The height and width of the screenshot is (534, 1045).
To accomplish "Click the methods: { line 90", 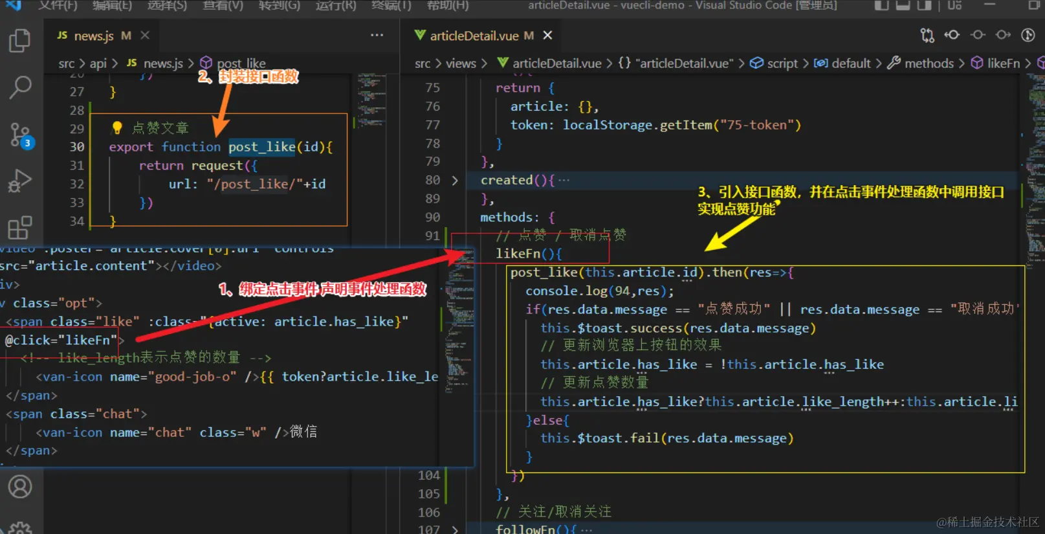I will click(x=517, y=217).
